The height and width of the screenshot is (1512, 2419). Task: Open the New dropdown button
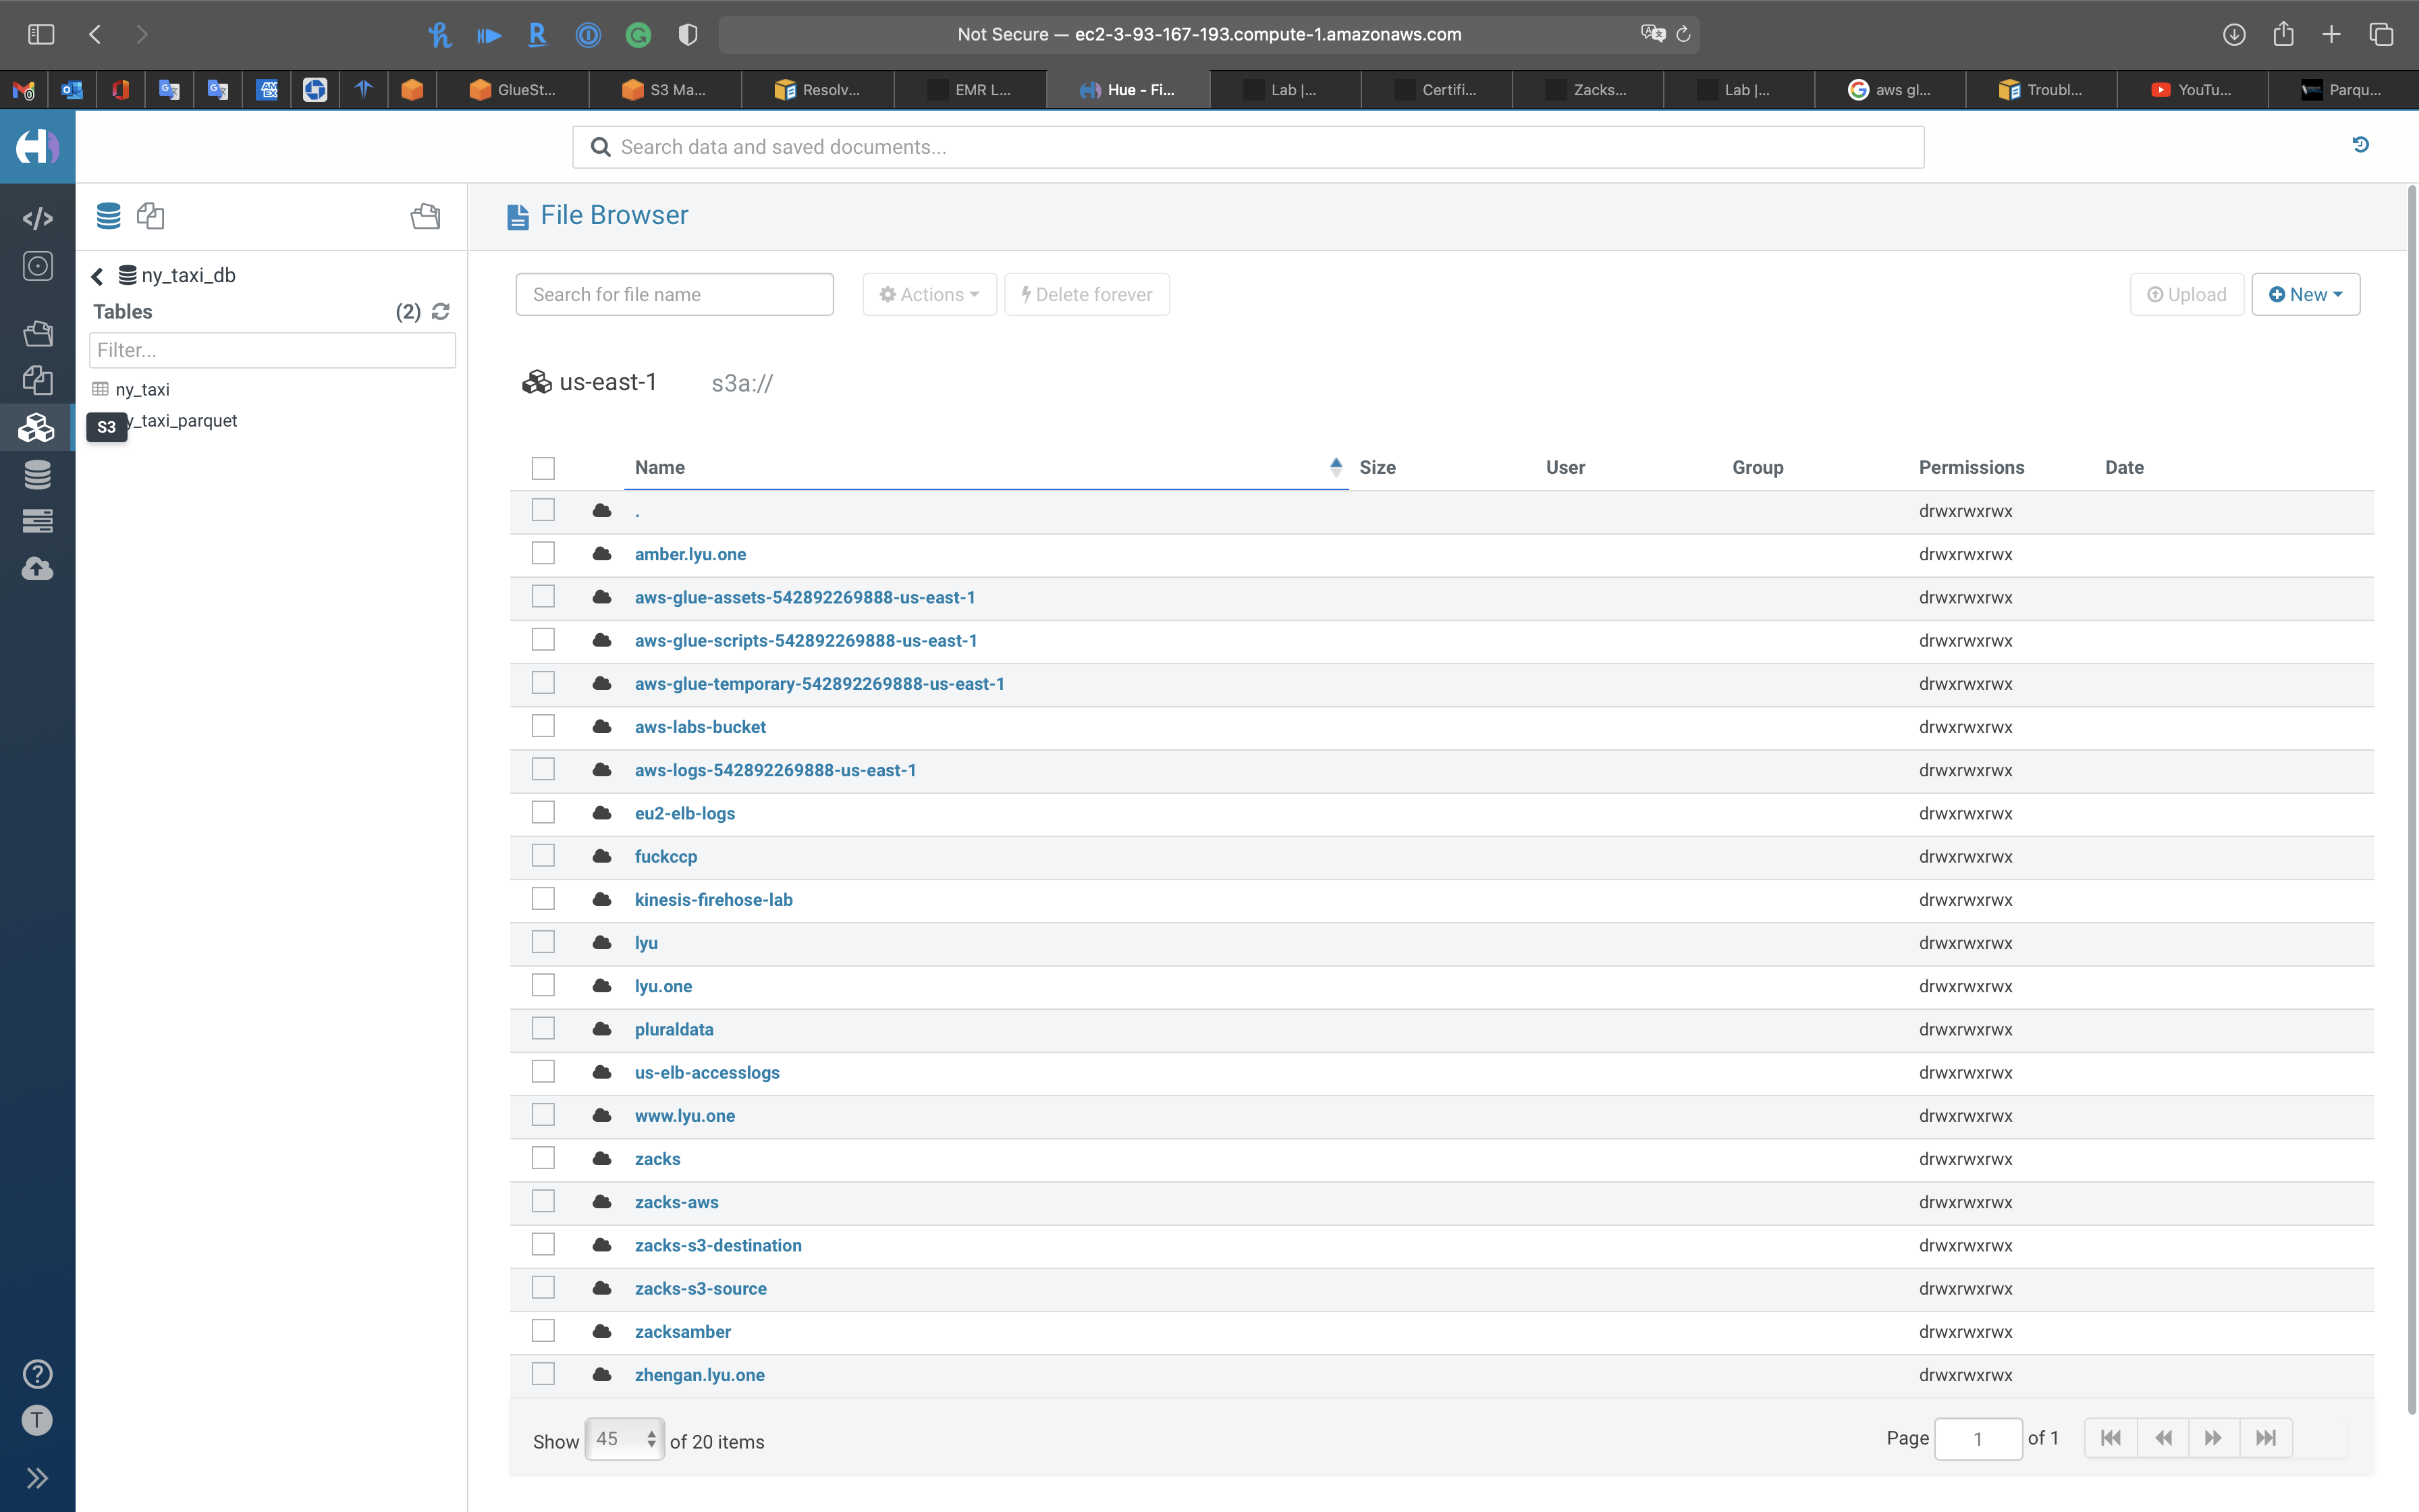coord(2305,294)
